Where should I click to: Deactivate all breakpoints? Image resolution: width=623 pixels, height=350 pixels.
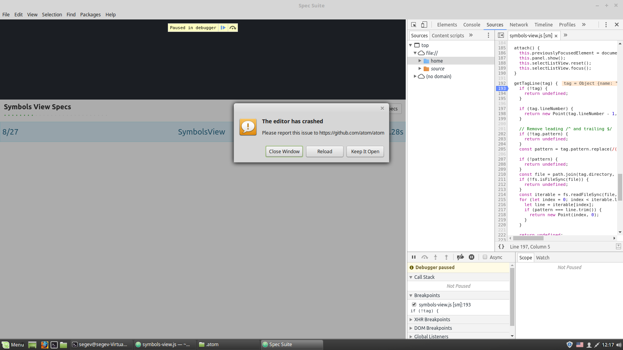click(x=460, y=257)
